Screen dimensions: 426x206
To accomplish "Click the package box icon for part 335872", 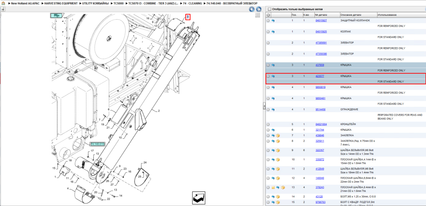I will (278, 160).
